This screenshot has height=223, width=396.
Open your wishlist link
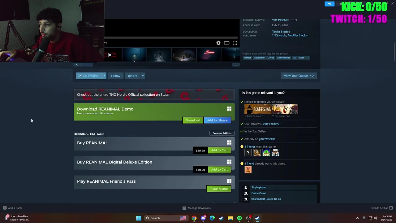267,139
